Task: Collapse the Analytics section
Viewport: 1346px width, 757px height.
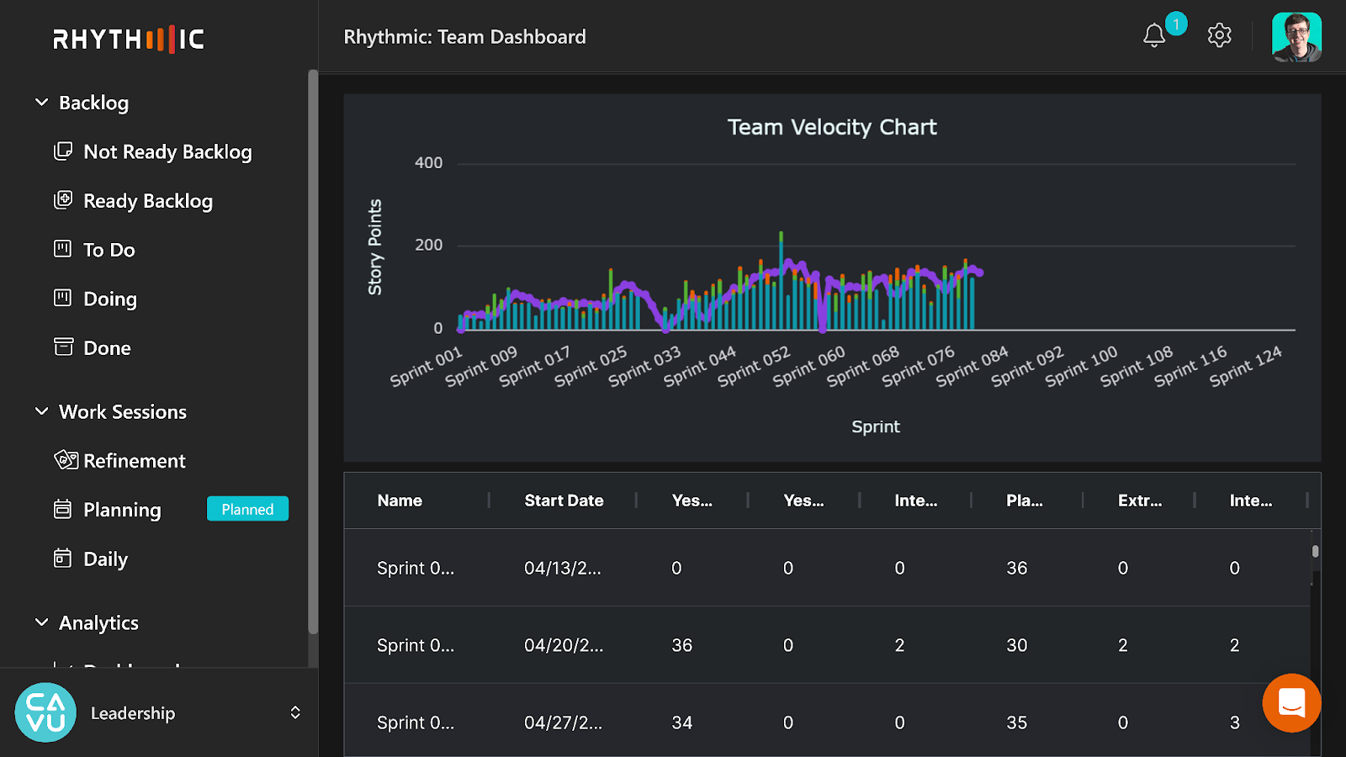Action: [41, 622]
